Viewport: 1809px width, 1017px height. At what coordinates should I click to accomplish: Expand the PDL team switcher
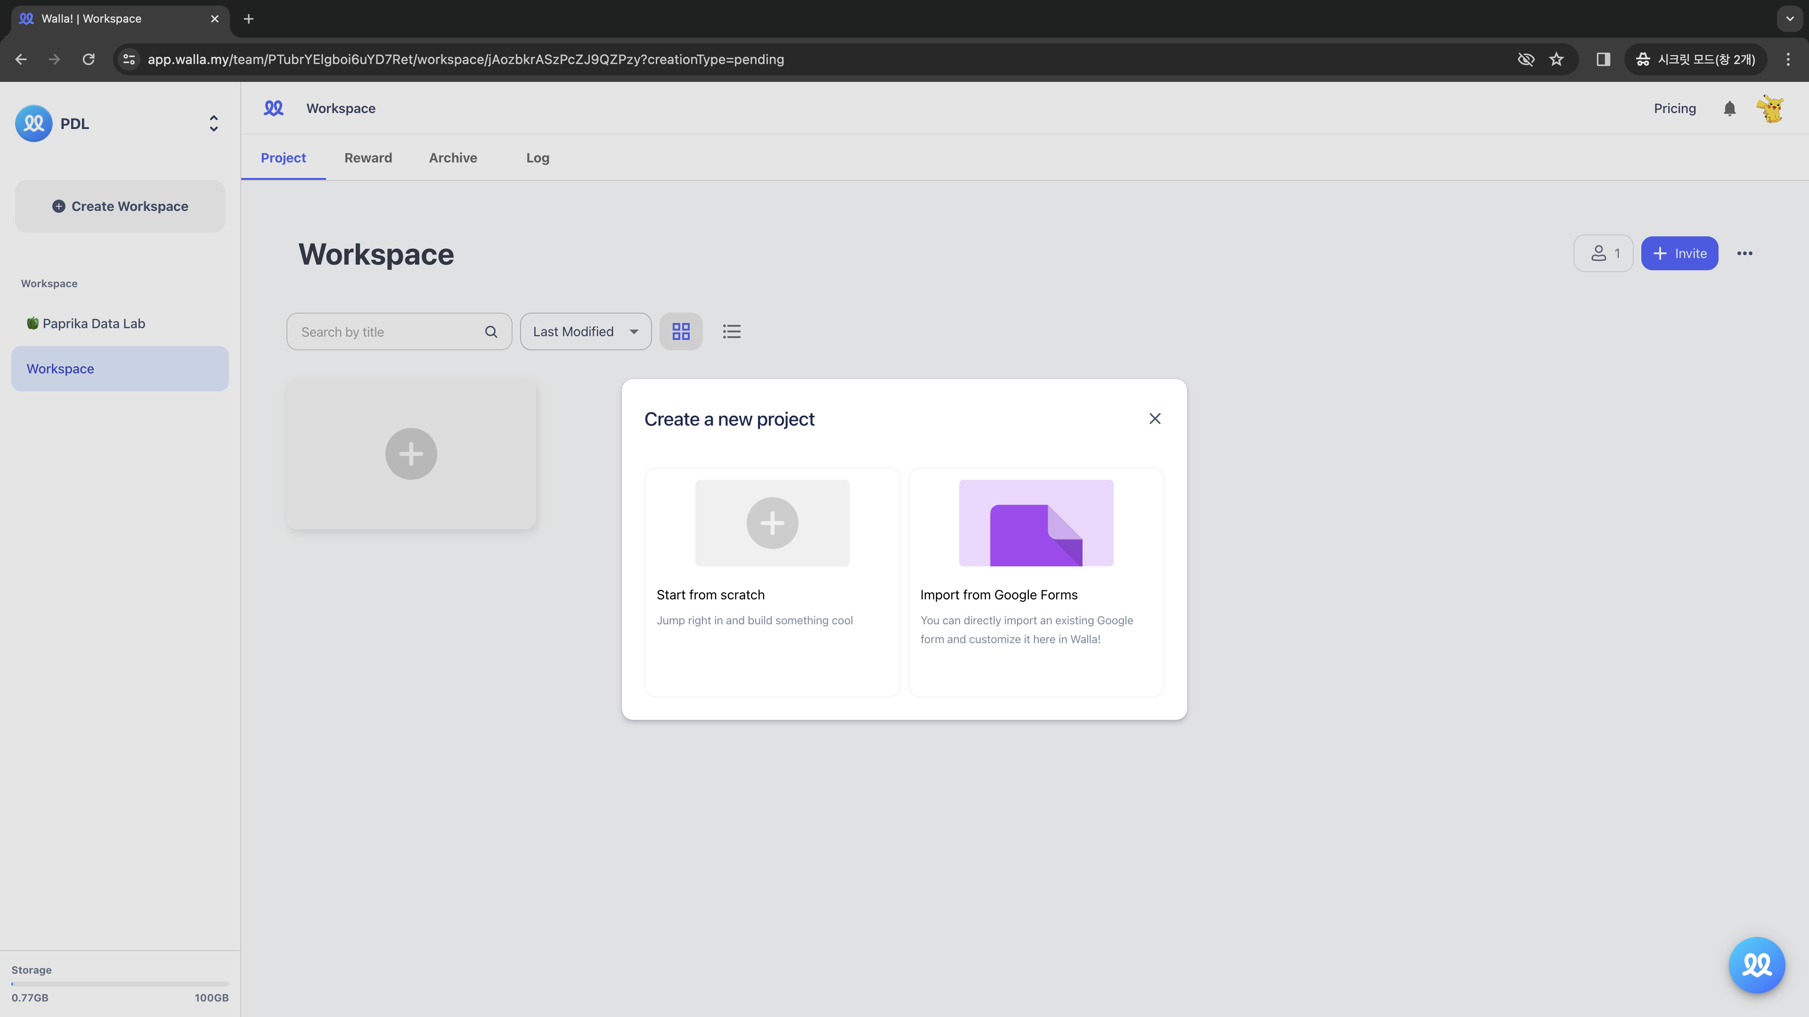pos(213,123)
